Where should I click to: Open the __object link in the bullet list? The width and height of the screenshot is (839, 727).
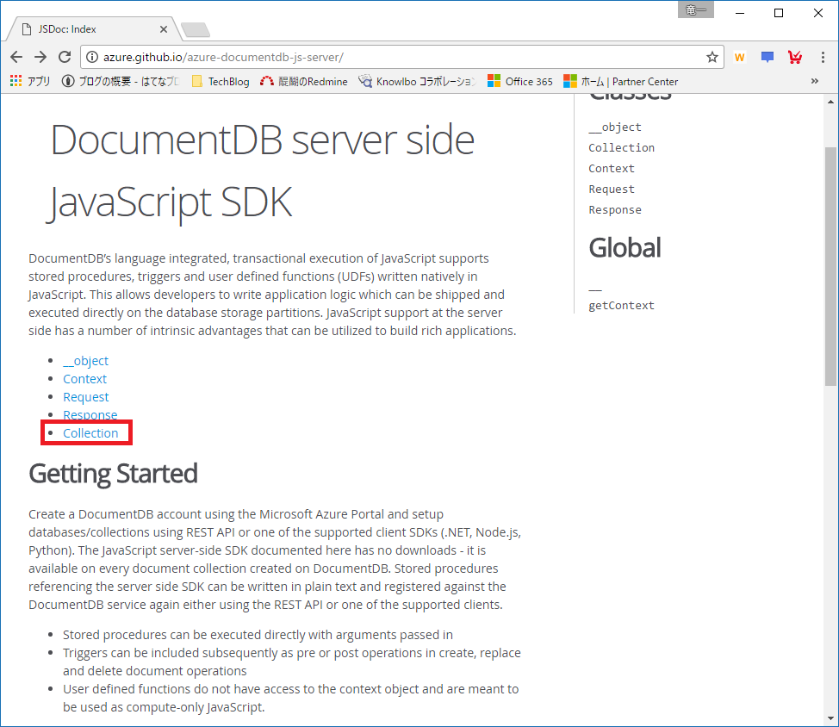coord(85,361)
